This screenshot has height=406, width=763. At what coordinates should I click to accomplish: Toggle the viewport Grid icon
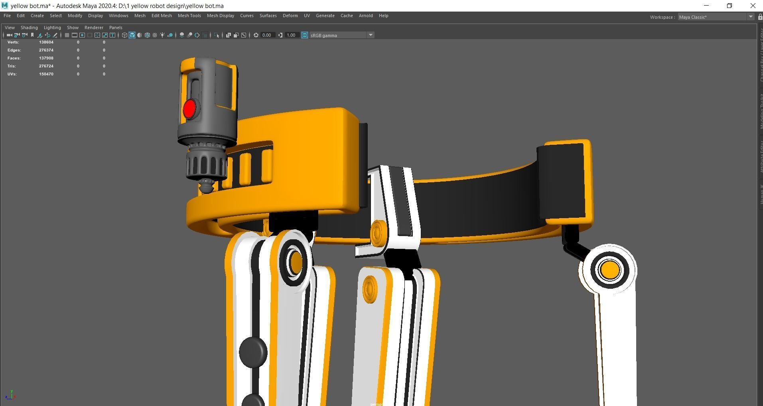(x=67, y=35)
